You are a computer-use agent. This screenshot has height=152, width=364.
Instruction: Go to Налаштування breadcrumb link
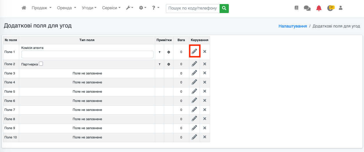pos(293,26)
